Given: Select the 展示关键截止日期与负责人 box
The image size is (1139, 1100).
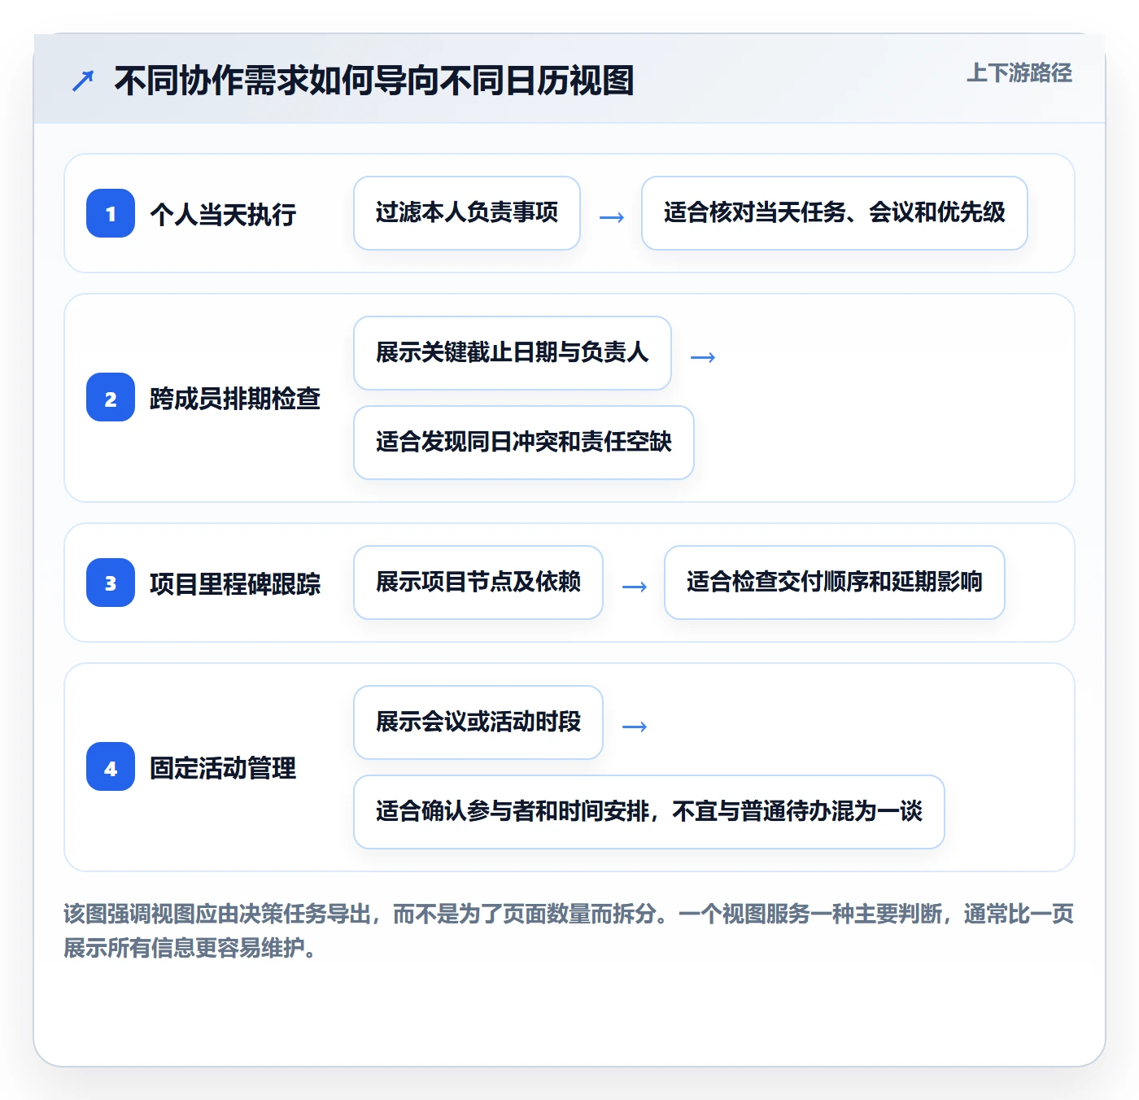Looking at the screenshot, I should pyautogui.click(x=513, y=353).
